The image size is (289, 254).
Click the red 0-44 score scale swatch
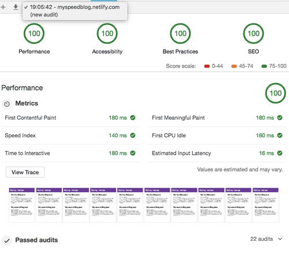[x=207, y=66]
